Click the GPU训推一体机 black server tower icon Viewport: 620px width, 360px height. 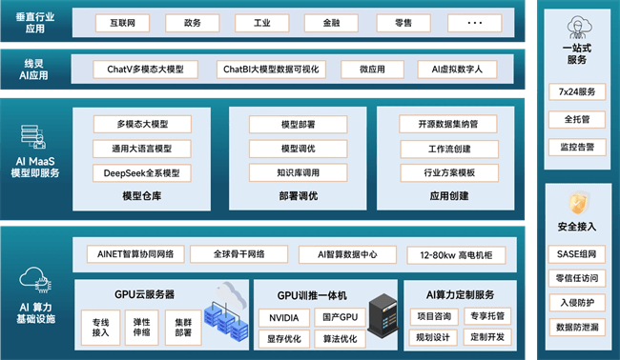click(x=382, y=315)
